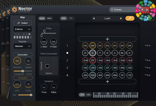Go to next preset arrow

pos(121,18)
